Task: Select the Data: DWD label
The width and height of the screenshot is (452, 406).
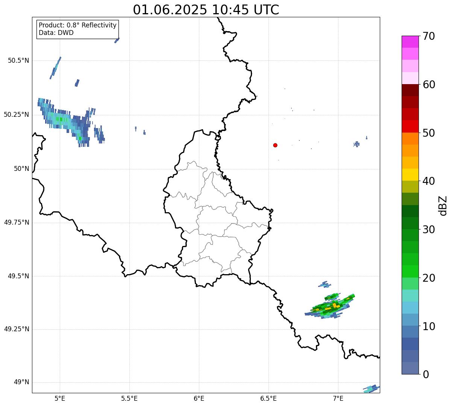Action: (x=56, y=33)
